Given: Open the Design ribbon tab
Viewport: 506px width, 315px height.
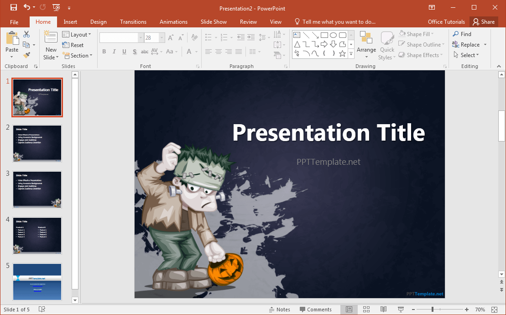Looking at the screenshot, I should tap(99, 21).
